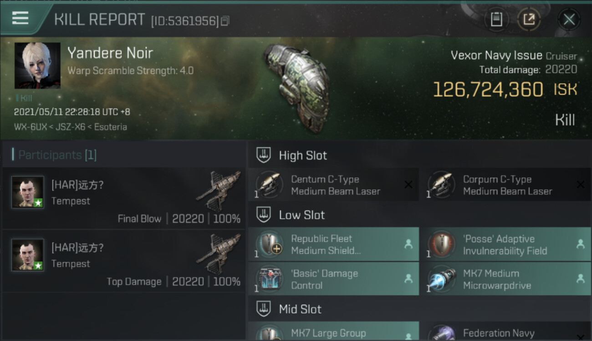Image resolution: width=592 pixels, height=341 pixels.
Task: Share the kill report externally
Action: tap(529, 19)
